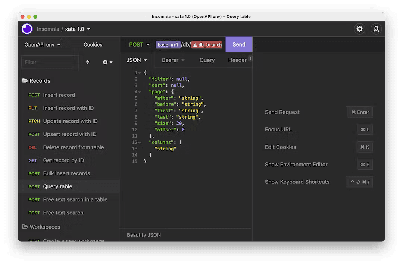
Task: Click the Records folder icon
Action: (25, 80)
